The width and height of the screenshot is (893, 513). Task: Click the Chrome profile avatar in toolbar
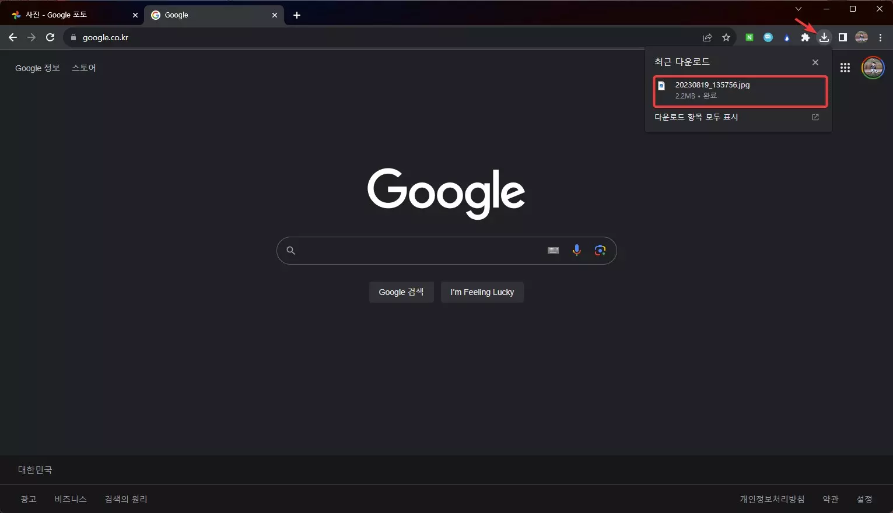coord(862,37)
